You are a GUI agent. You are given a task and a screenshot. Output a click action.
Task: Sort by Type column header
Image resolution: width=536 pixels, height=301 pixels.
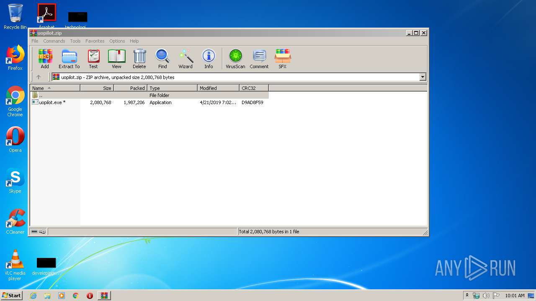pyautogui.click(x=172, y=88)
